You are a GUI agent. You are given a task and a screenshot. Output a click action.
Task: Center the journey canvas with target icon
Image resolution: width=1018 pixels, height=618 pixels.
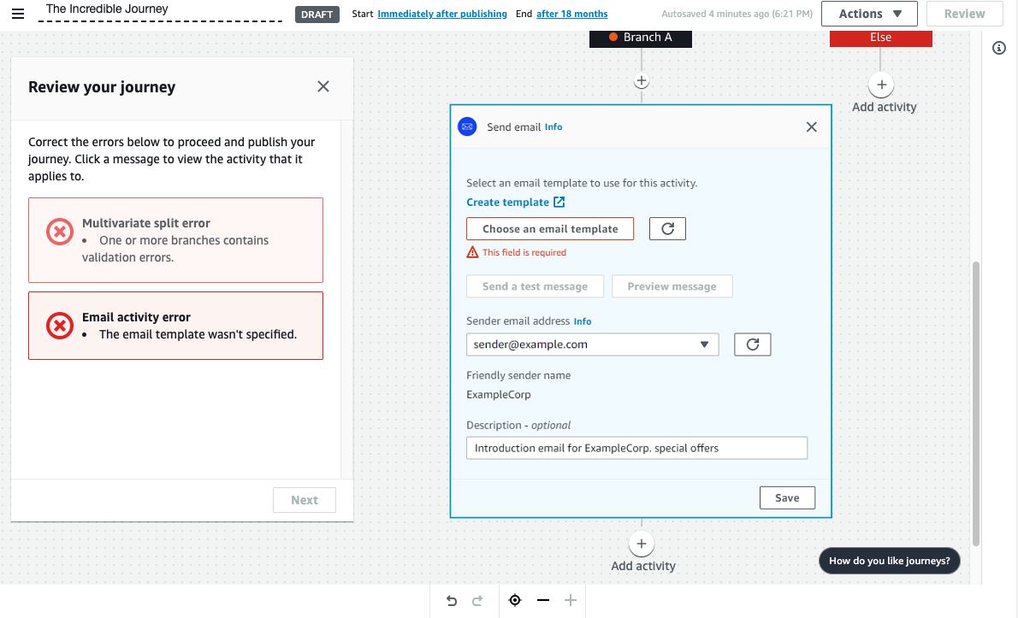click(515, 601)
